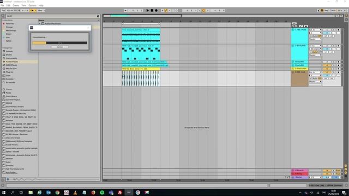This screenshot has height=196, width=349.
Task: Arm the Arrangement Record button
Action: [x=157, y=10]
